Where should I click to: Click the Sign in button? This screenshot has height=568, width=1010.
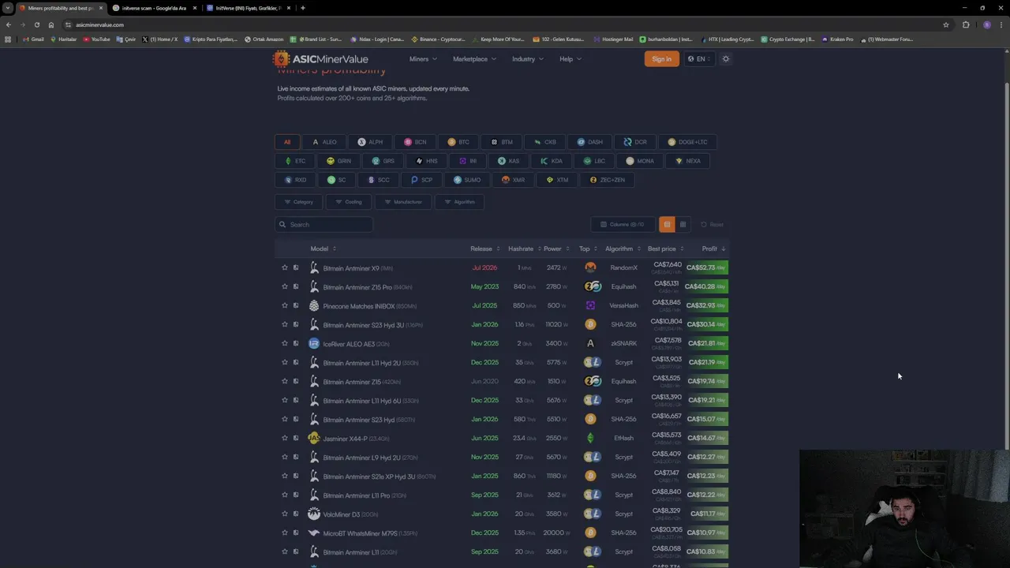coord(661,59)
